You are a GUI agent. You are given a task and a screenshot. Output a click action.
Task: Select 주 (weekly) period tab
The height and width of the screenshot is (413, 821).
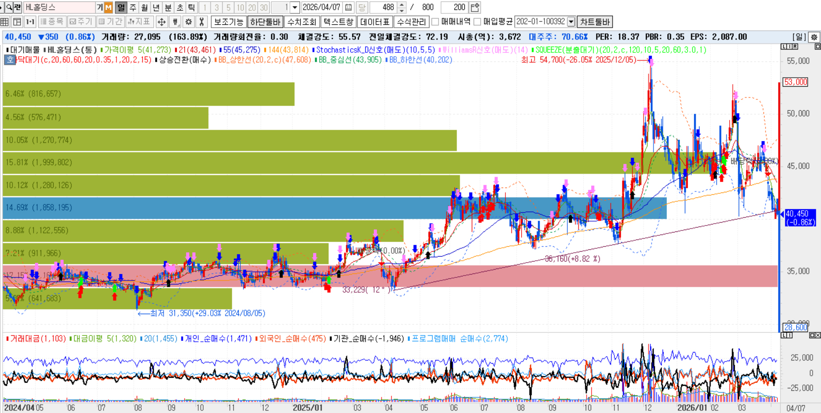[132, 7]
